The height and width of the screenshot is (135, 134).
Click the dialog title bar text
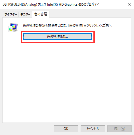[51, 5]
